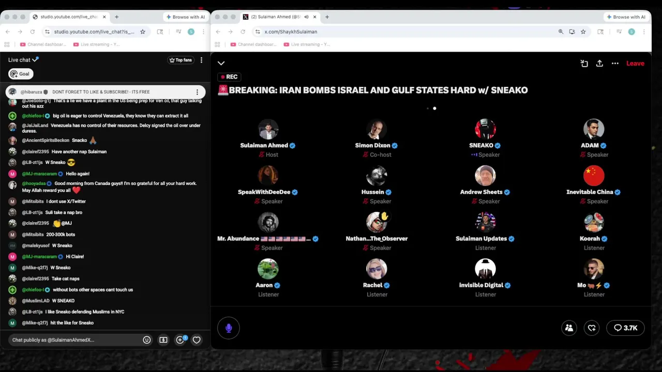Open the three-dot more options in Space
Image resolution: width=662 pixels, height=372 pixels.
click(615, 63)
